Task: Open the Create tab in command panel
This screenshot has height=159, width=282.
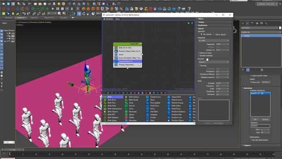Action: (x=243, y=23)
